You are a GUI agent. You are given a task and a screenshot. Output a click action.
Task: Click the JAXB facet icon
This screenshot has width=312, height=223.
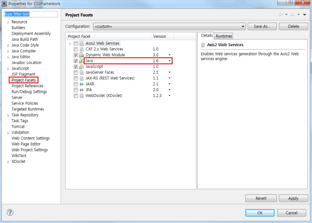tap(81, 84)
